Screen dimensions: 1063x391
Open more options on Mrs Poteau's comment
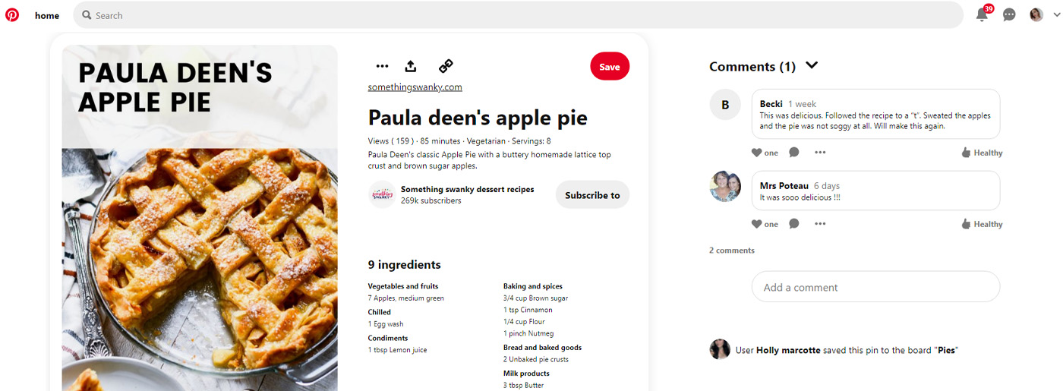pyautogui.click(x=820, y=224)
